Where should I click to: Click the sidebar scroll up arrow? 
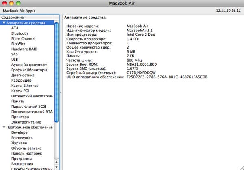point(57,162)
